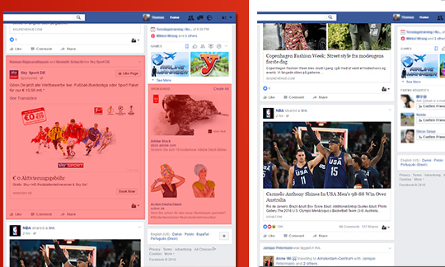Screen dimensions: 445x267
Task: Go to Home in right window header
Action: pos(424,18)
